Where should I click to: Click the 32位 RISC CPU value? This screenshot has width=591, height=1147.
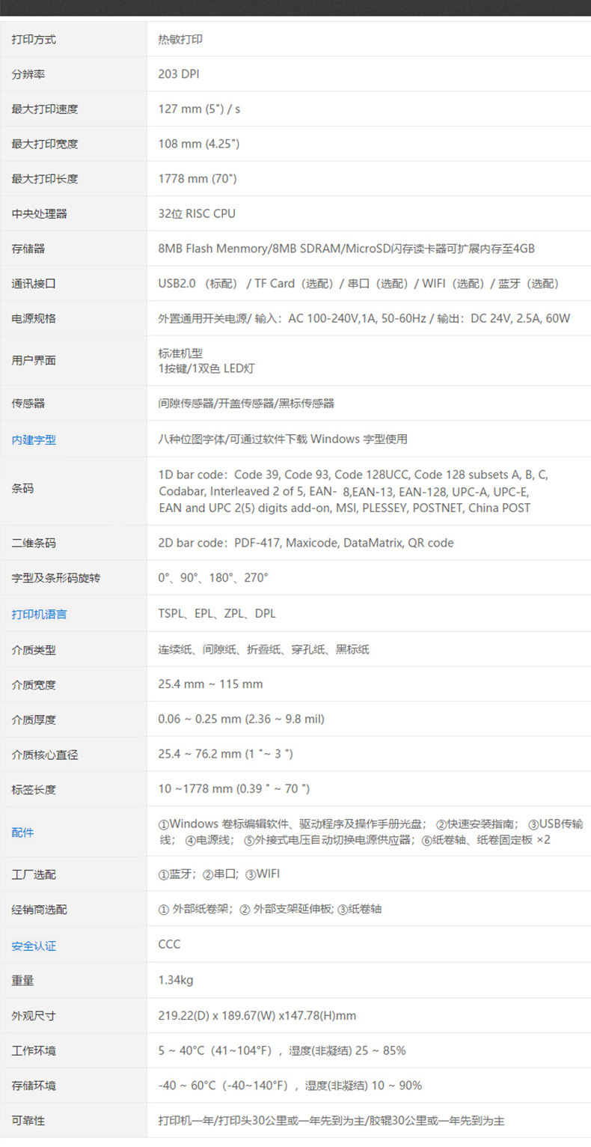[x=197, y=214]
